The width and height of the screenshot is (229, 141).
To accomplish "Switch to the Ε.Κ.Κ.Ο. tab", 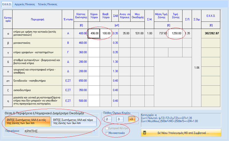I will 7,4.
